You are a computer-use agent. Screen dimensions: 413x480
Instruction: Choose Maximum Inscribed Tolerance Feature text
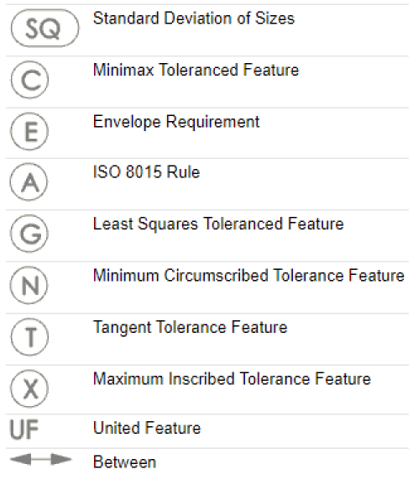coord(232,378)
